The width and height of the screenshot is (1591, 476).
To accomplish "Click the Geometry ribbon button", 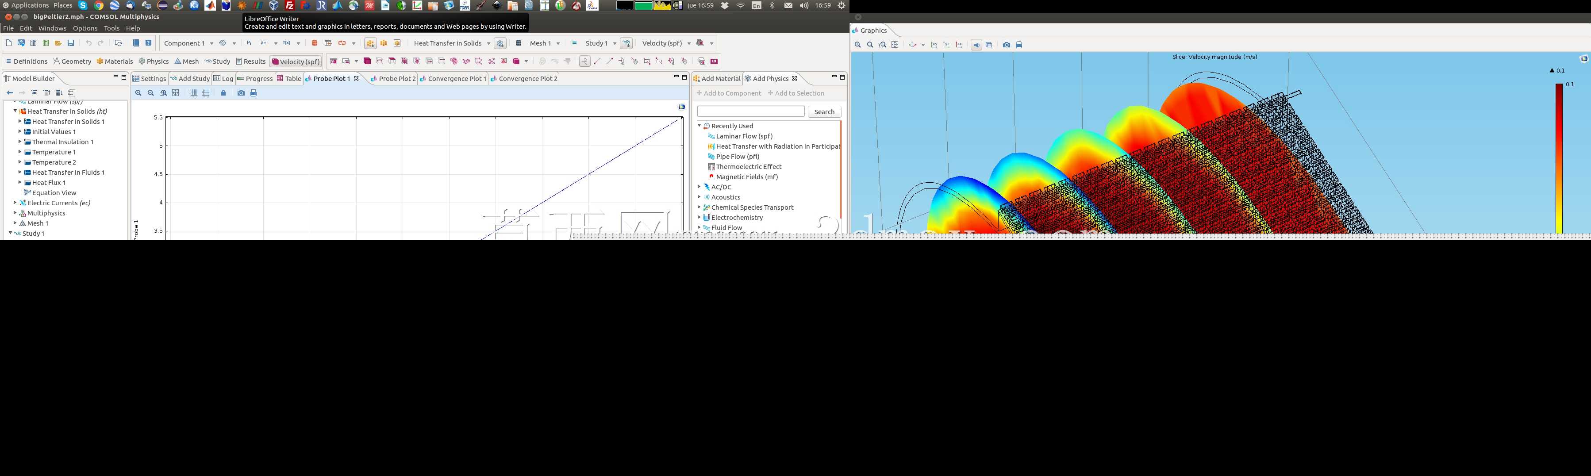I will click(72, 61).
